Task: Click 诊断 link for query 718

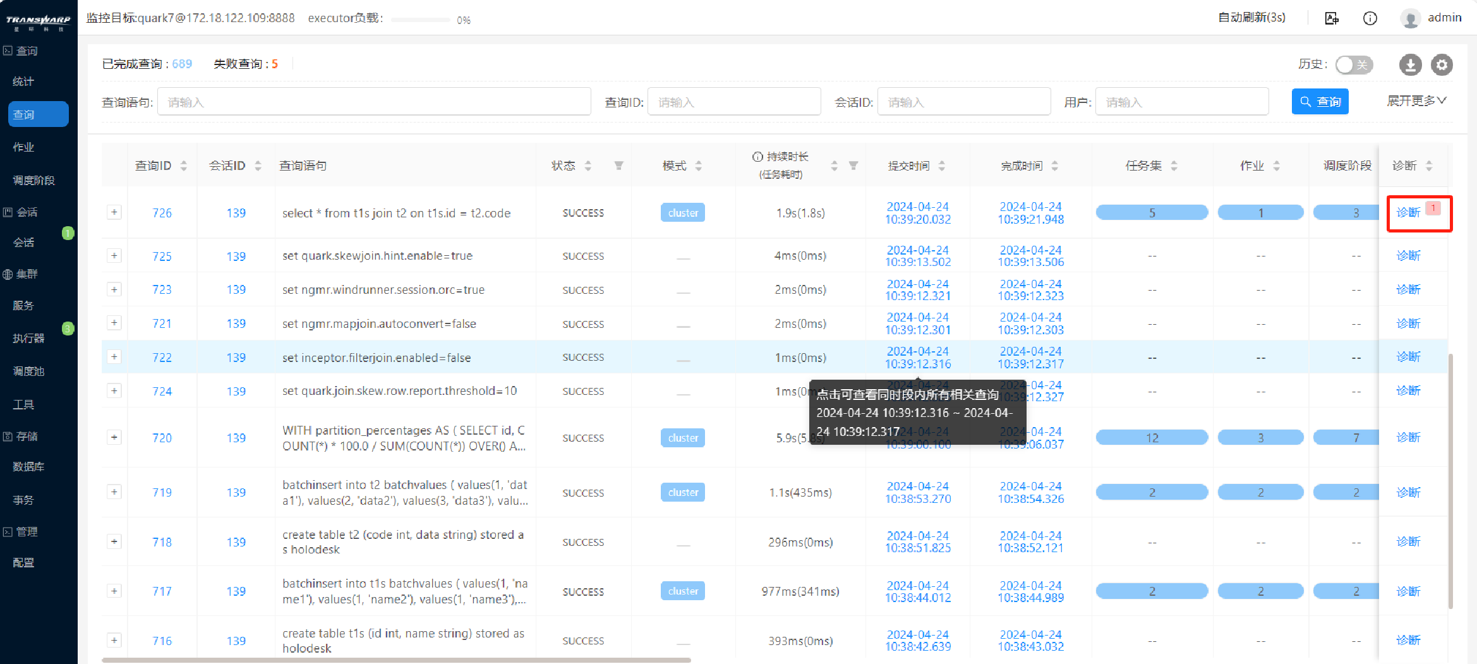Action: (1408, 541)
